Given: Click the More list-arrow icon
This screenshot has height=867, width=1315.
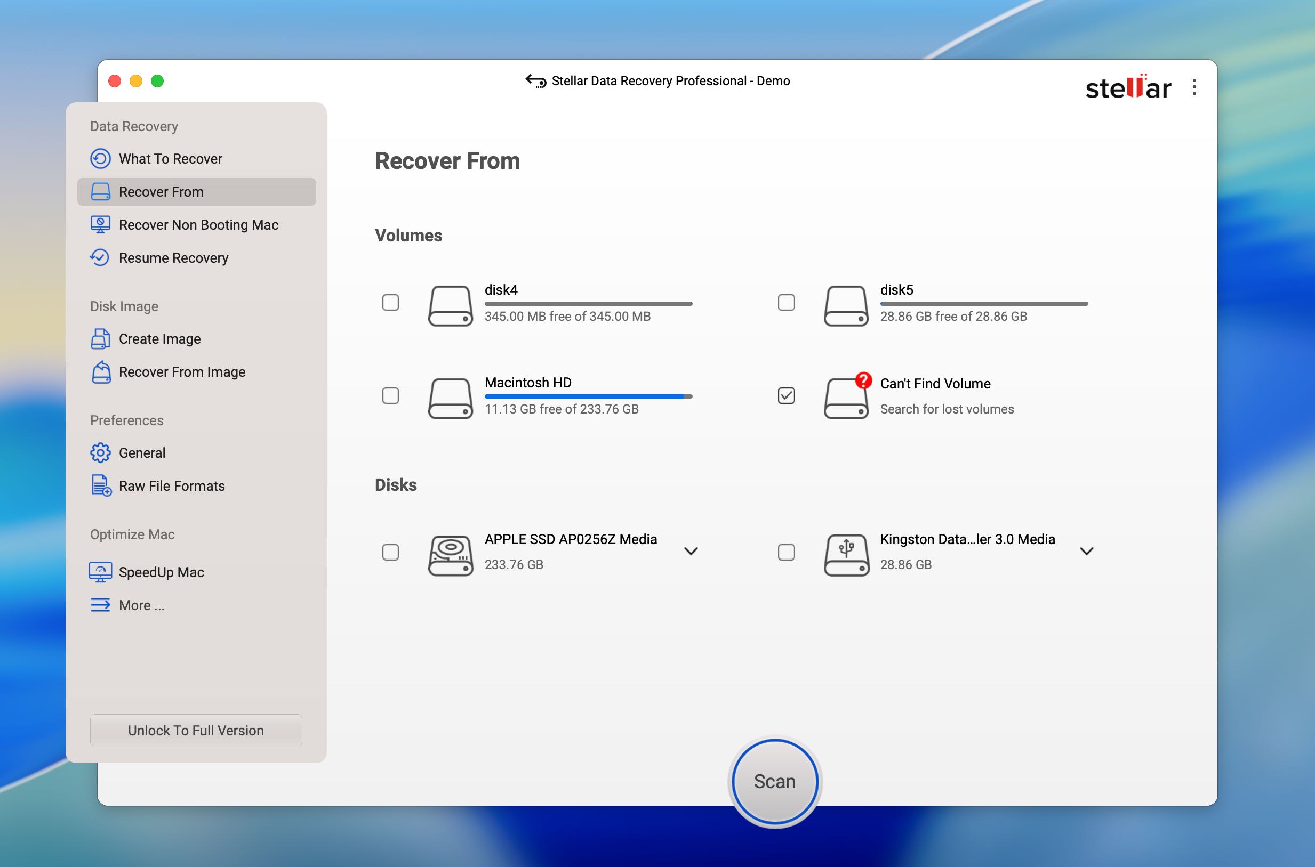Looking at the screenshot, I should pyautogui.click(x=100, y=605).
